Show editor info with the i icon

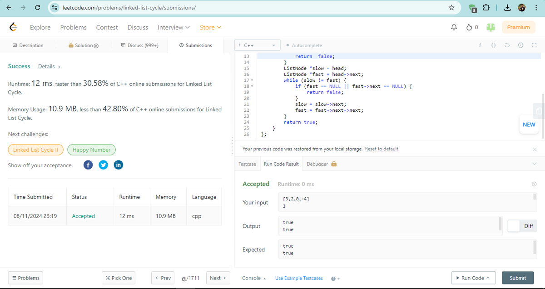[x=480, y=45]
